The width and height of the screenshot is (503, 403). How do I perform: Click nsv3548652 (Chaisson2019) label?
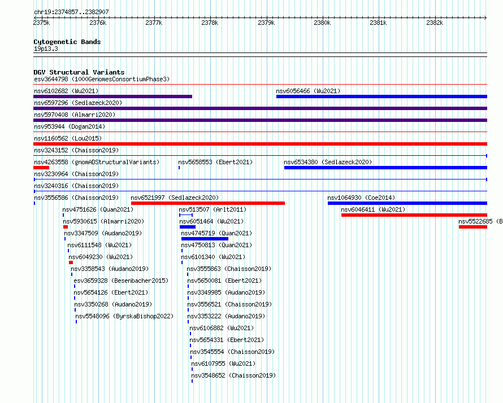pyautogui.click(x=233, y=375)
